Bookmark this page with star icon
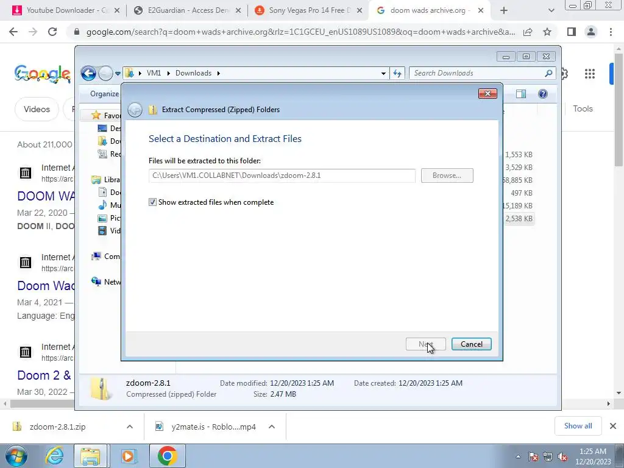Screen dimensions: 624x468 (547, 32)
